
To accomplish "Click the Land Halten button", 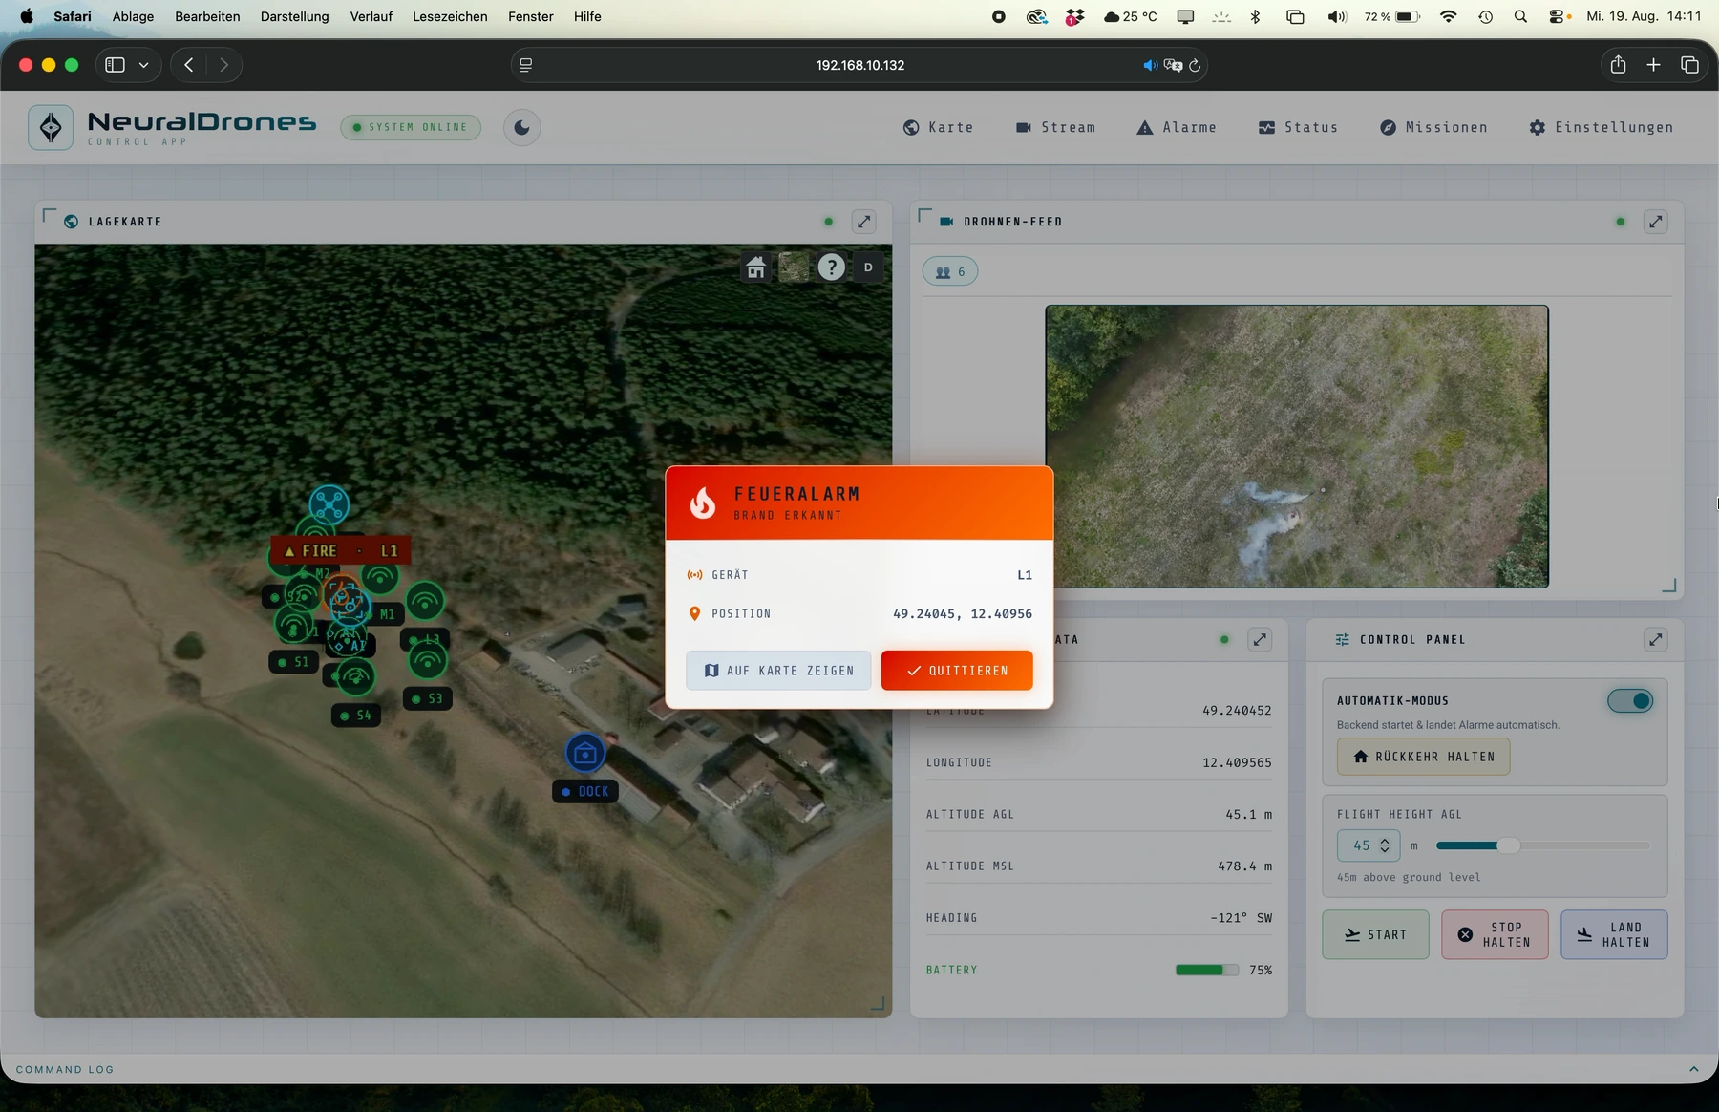I will click(x=1614, y=934).
